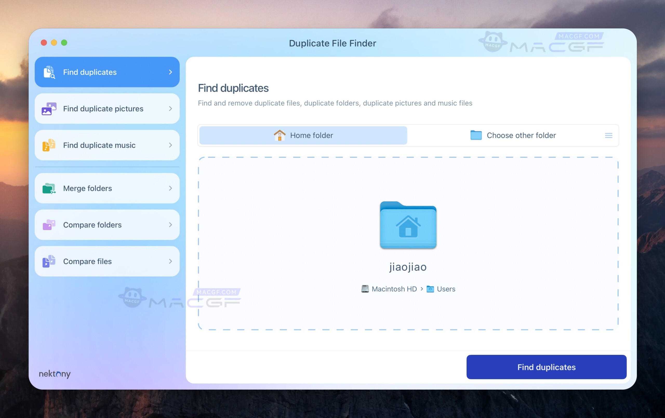Switch to Choose other folder
Viewport: 665px width, 418px height.
pos(521,135)
